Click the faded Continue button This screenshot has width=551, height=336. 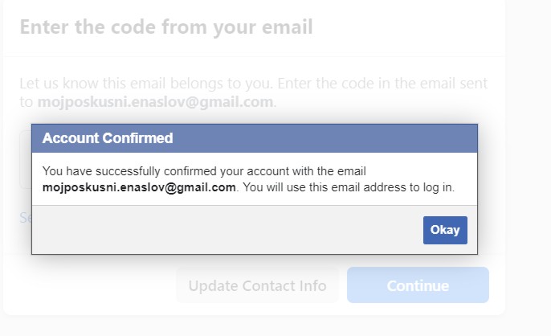418,285
